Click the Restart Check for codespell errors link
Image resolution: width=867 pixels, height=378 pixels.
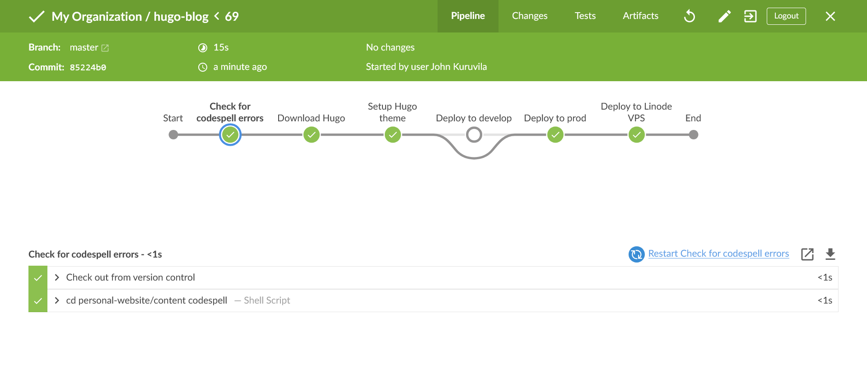point(718,254)
